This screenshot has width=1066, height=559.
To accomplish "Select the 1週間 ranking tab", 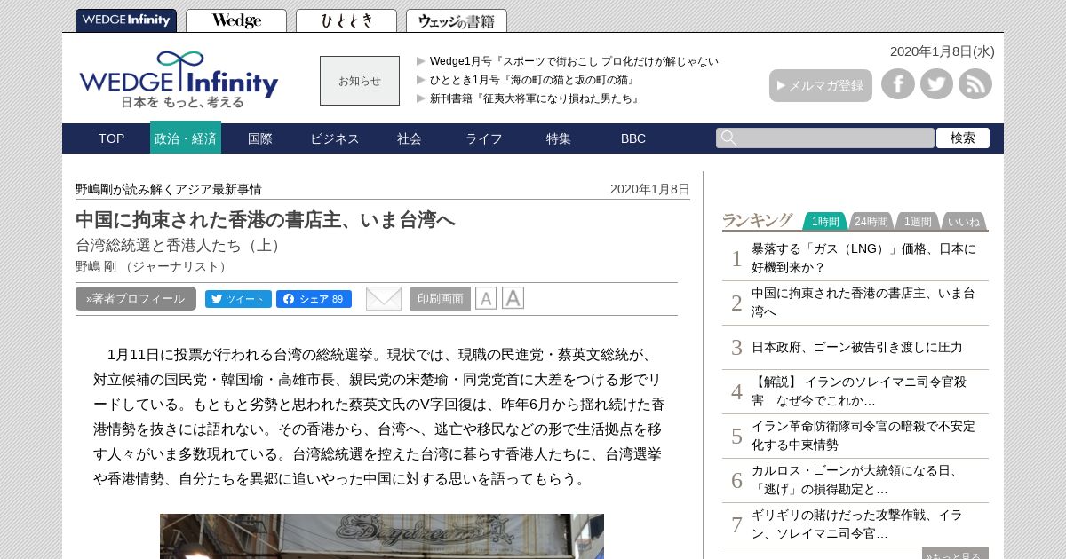I will click(x=918, y=222).
